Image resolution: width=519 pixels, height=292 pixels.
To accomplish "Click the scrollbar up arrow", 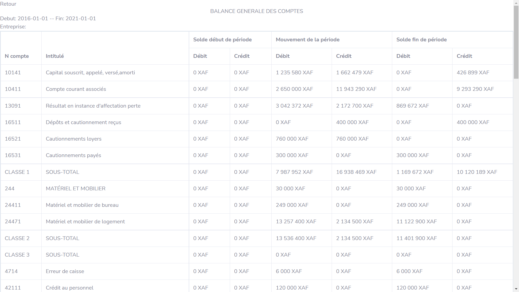I will (x=516, y=2).
